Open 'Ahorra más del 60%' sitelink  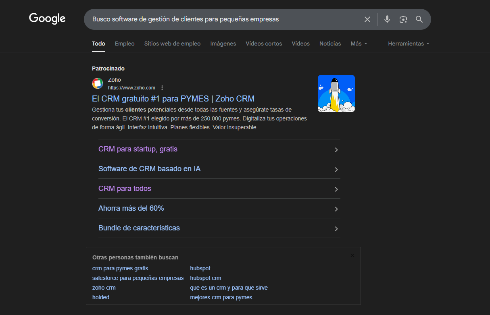coord(131,208)
